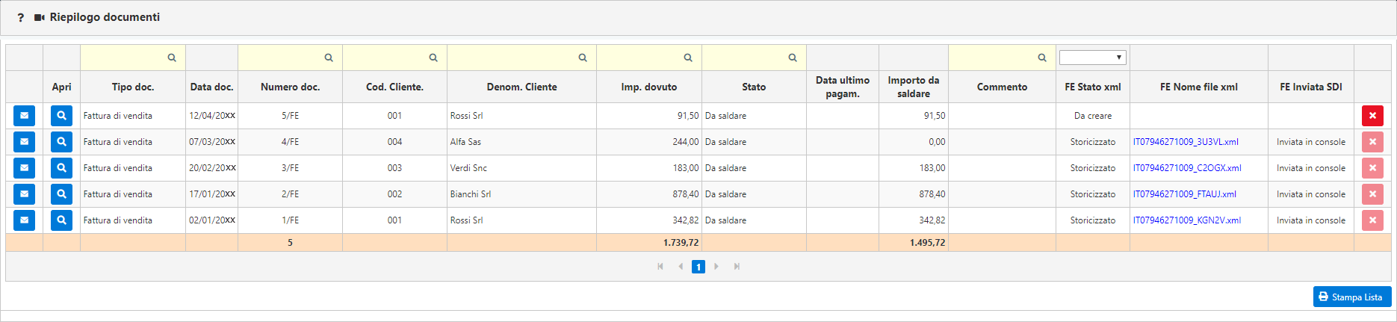The width and height of the screenshot is (1397, 322).
Task: Click the envelope icon on the Verdi Snc row
Action: 24,168
